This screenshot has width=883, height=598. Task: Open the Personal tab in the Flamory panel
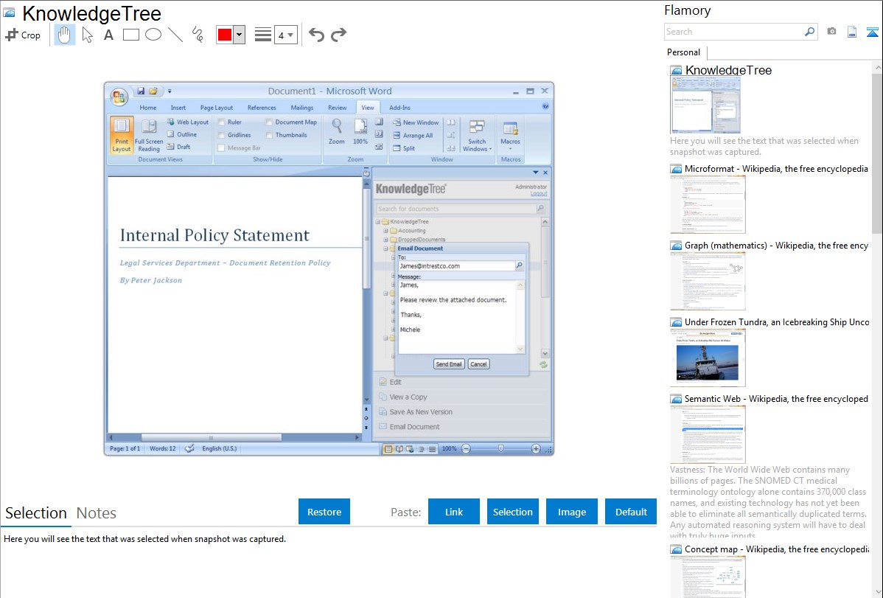click(684, 52)
